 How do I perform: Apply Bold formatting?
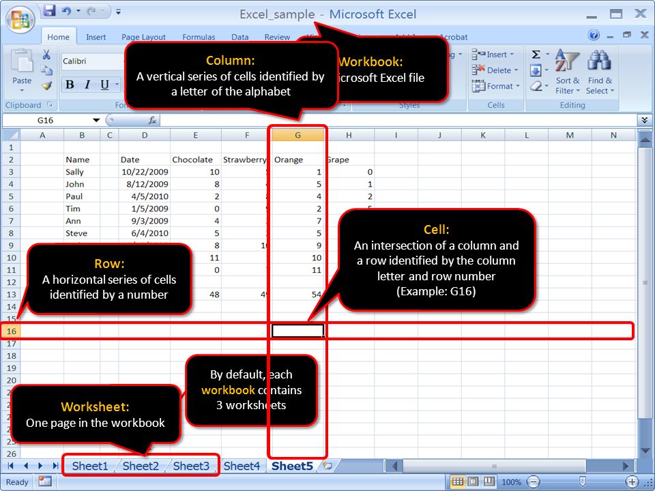pyautogui.click(x=70, y=85)
